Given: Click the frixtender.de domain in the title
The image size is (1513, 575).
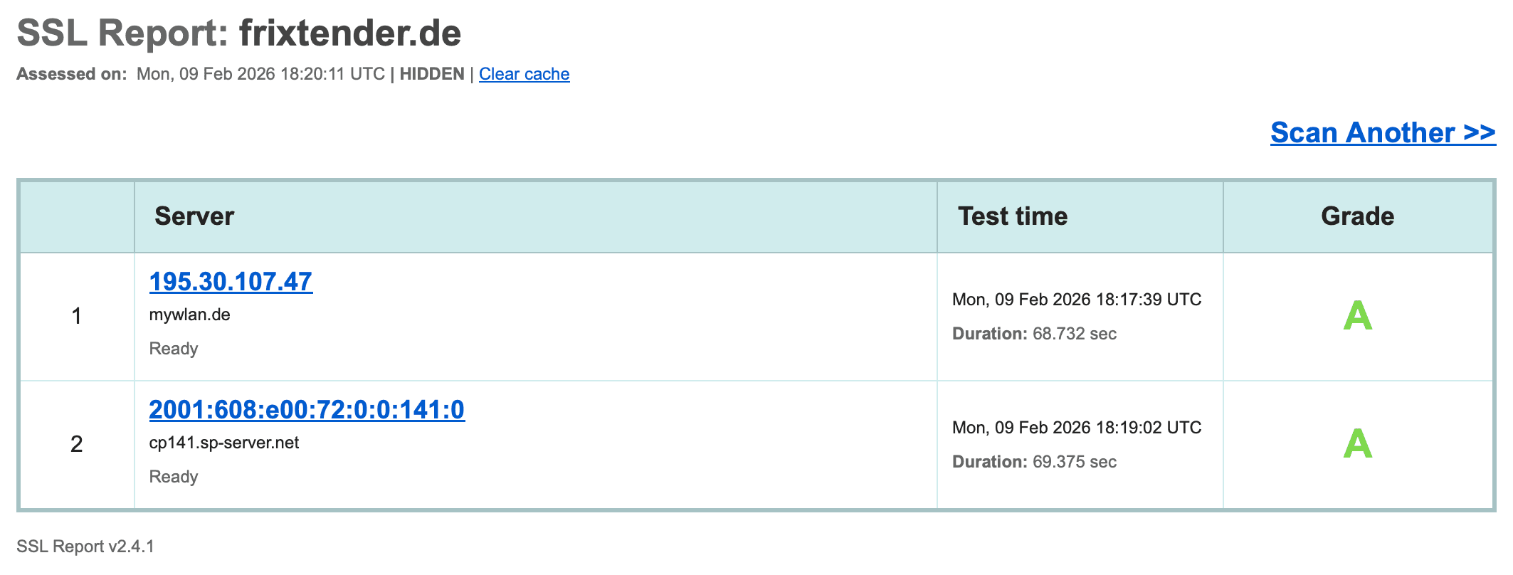Looking at the screenshot, I should click(350, 33).
